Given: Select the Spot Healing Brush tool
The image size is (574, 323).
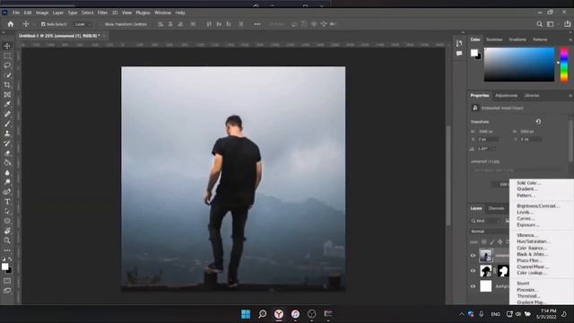Looking at the screenshot, I should [x=7, y=114].
